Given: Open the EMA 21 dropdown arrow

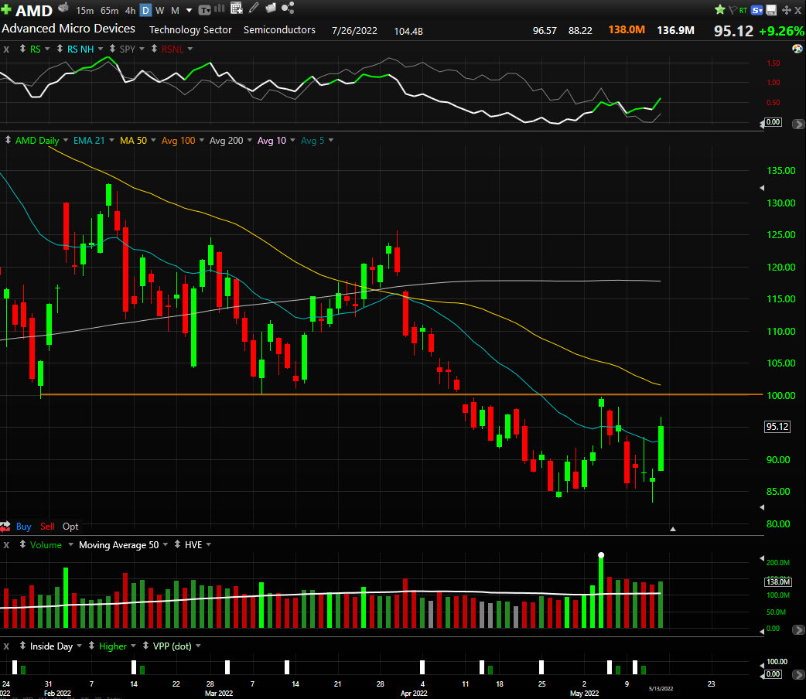Looking at the screenshot, I should [x=111, y=140].
